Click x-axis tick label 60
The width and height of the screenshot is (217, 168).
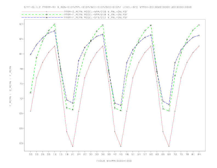[151, 154]
